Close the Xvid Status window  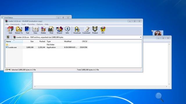(x=68, y=17)
